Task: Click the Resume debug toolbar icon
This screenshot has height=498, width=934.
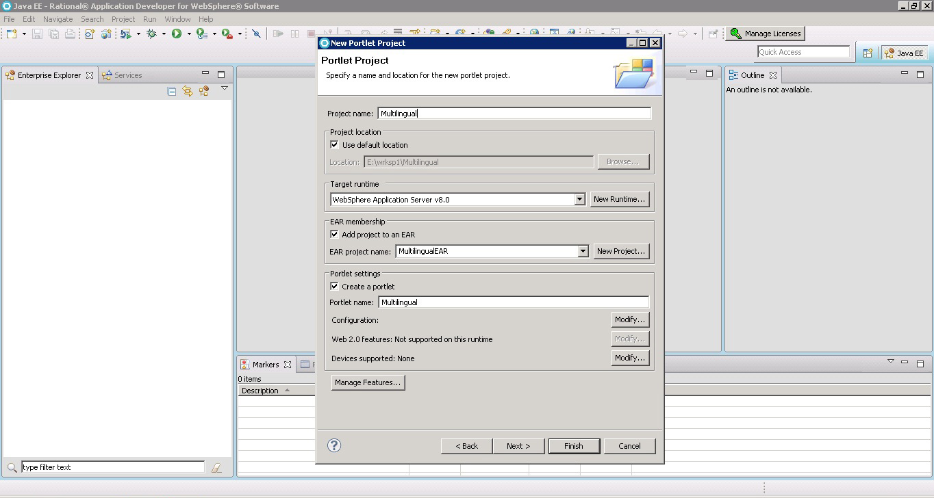Action: [x=278, y=34]
